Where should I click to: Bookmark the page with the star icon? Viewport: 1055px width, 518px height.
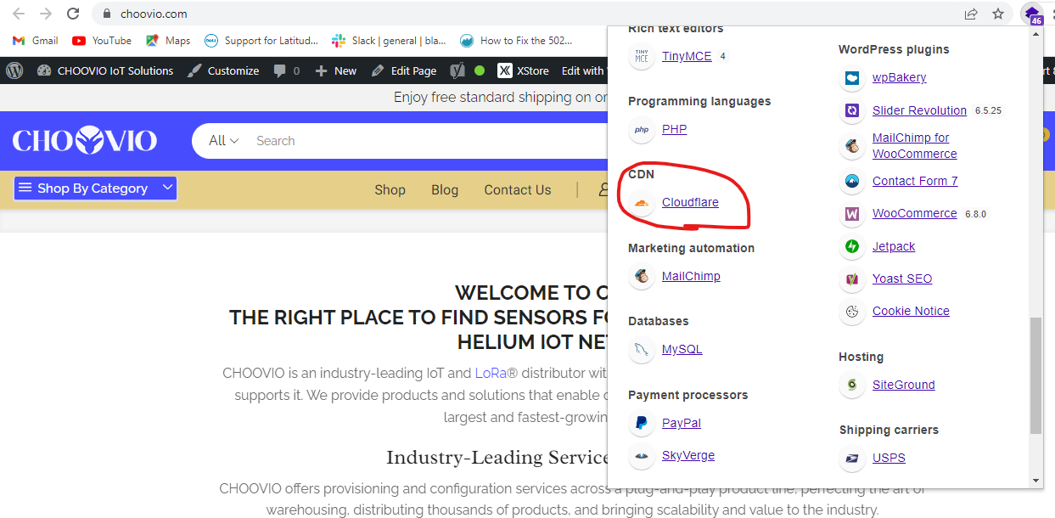coord(998,14)
